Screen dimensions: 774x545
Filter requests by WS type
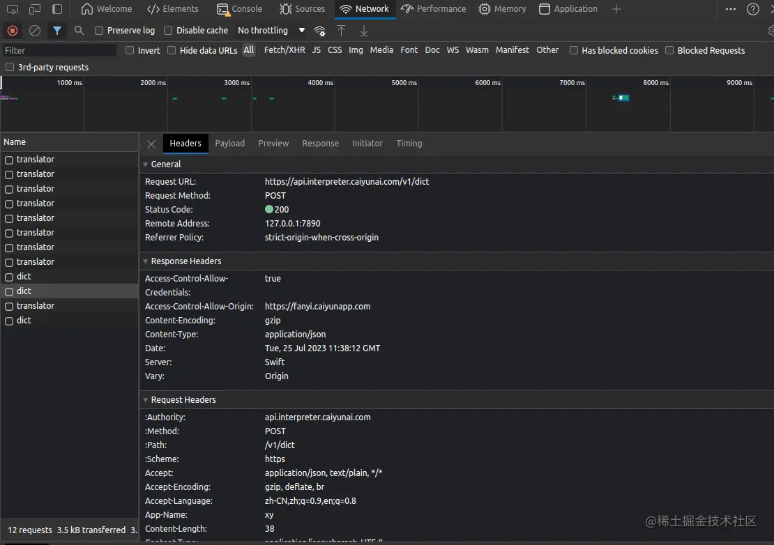click(x=453, y=49)
